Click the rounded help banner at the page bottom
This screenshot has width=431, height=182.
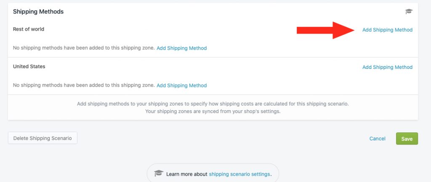[213, 173]
